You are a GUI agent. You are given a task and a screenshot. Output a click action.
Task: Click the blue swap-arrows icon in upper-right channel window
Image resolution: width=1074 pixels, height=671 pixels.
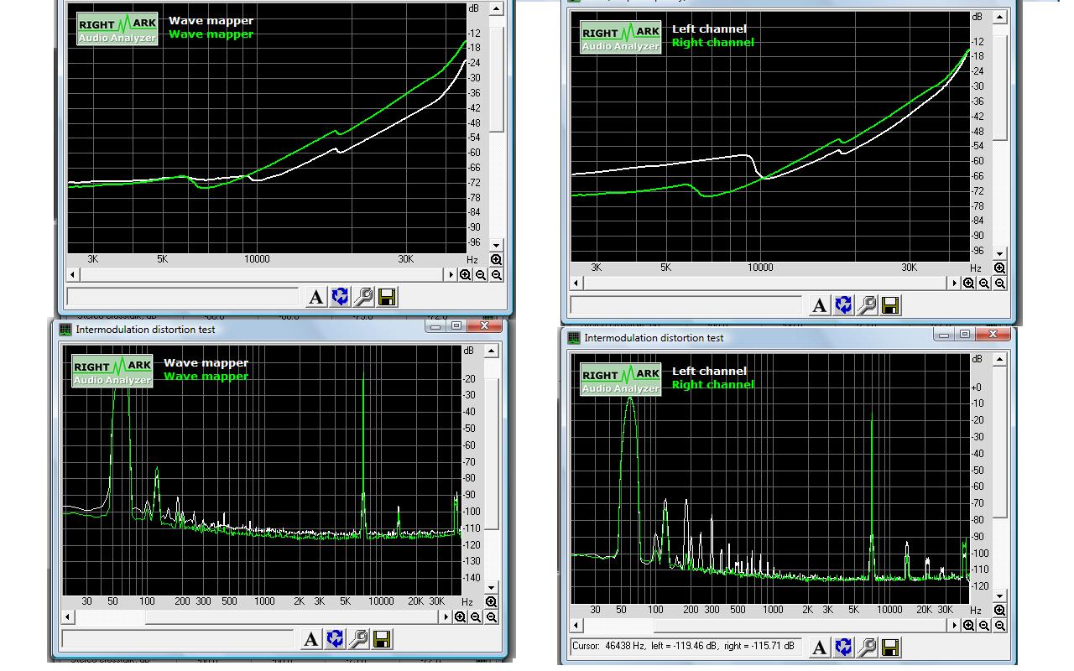coord(844,305)
